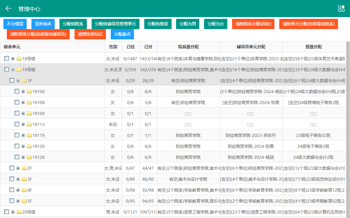Select room 19106 checkbox
350x218 pixels.
tap(17, 91)
